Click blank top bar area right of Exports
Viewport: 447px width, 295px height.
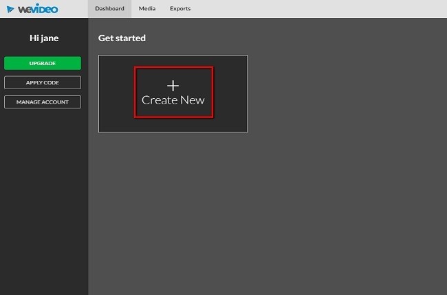click(x=316, y=9)
